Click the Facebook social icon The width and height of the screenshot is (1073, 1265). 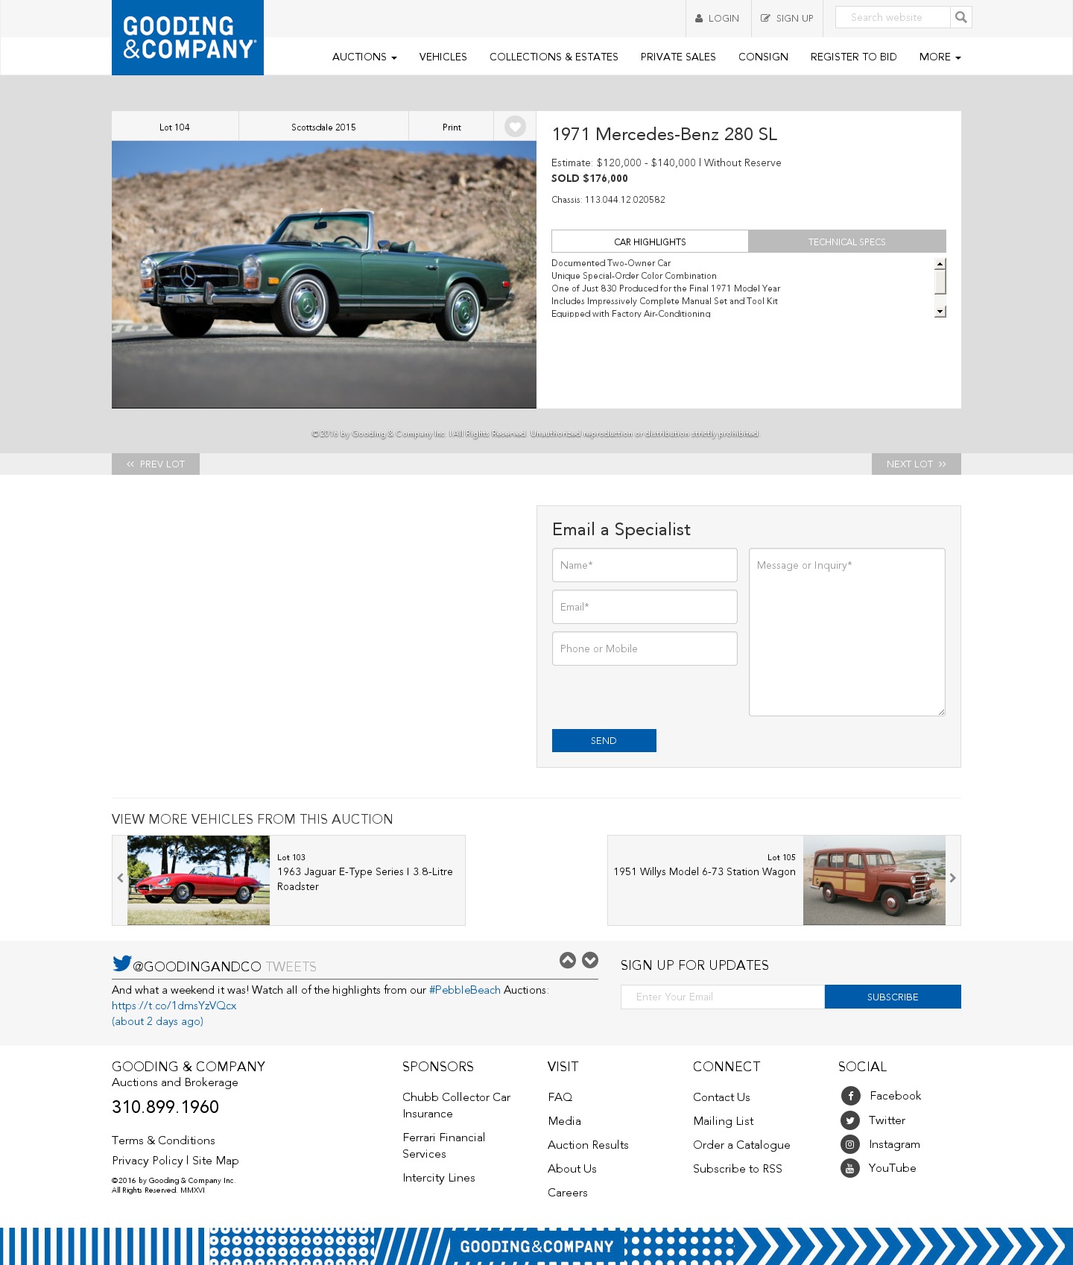850,1096
